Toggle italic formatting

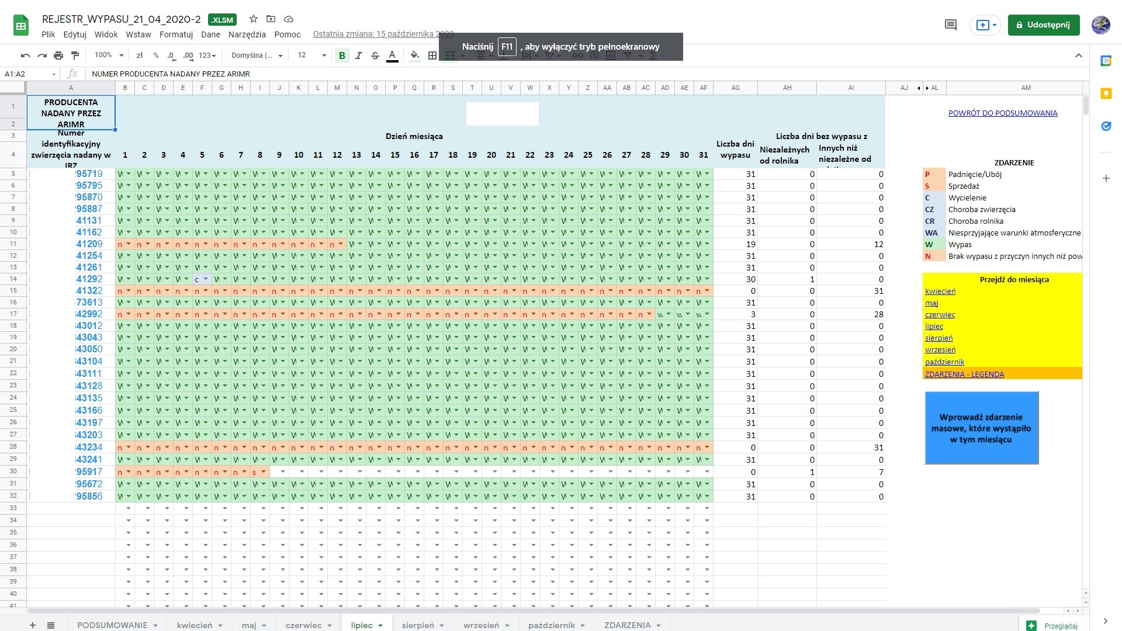359,56
